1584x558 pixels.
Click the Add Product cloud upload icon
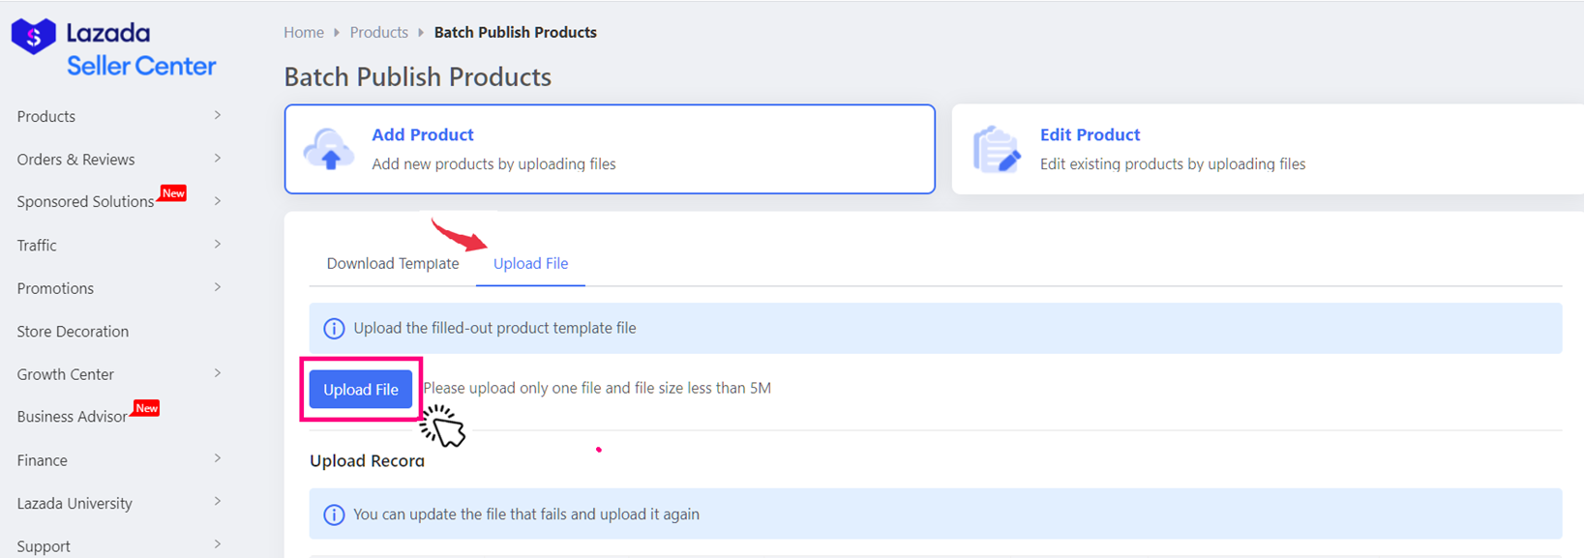(x=329, y=149)
